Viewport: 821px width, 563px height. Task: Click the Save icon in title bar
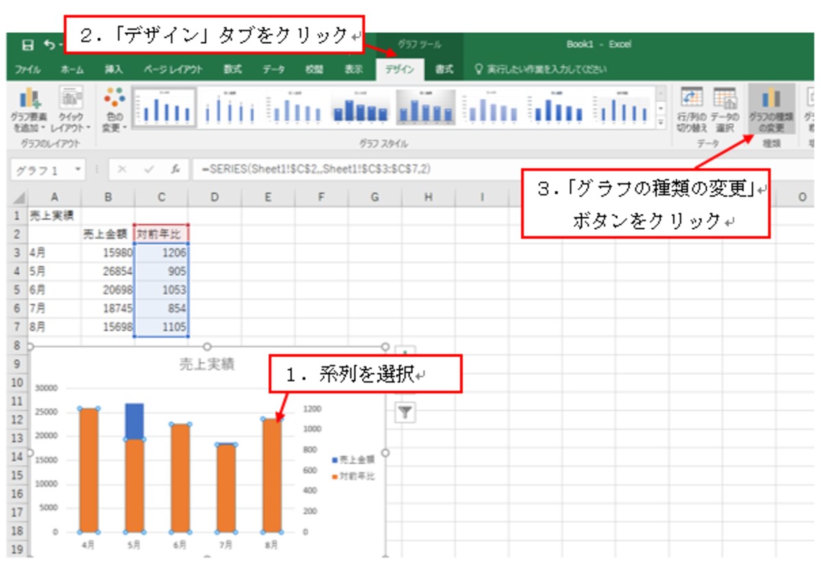click(28, 45)
